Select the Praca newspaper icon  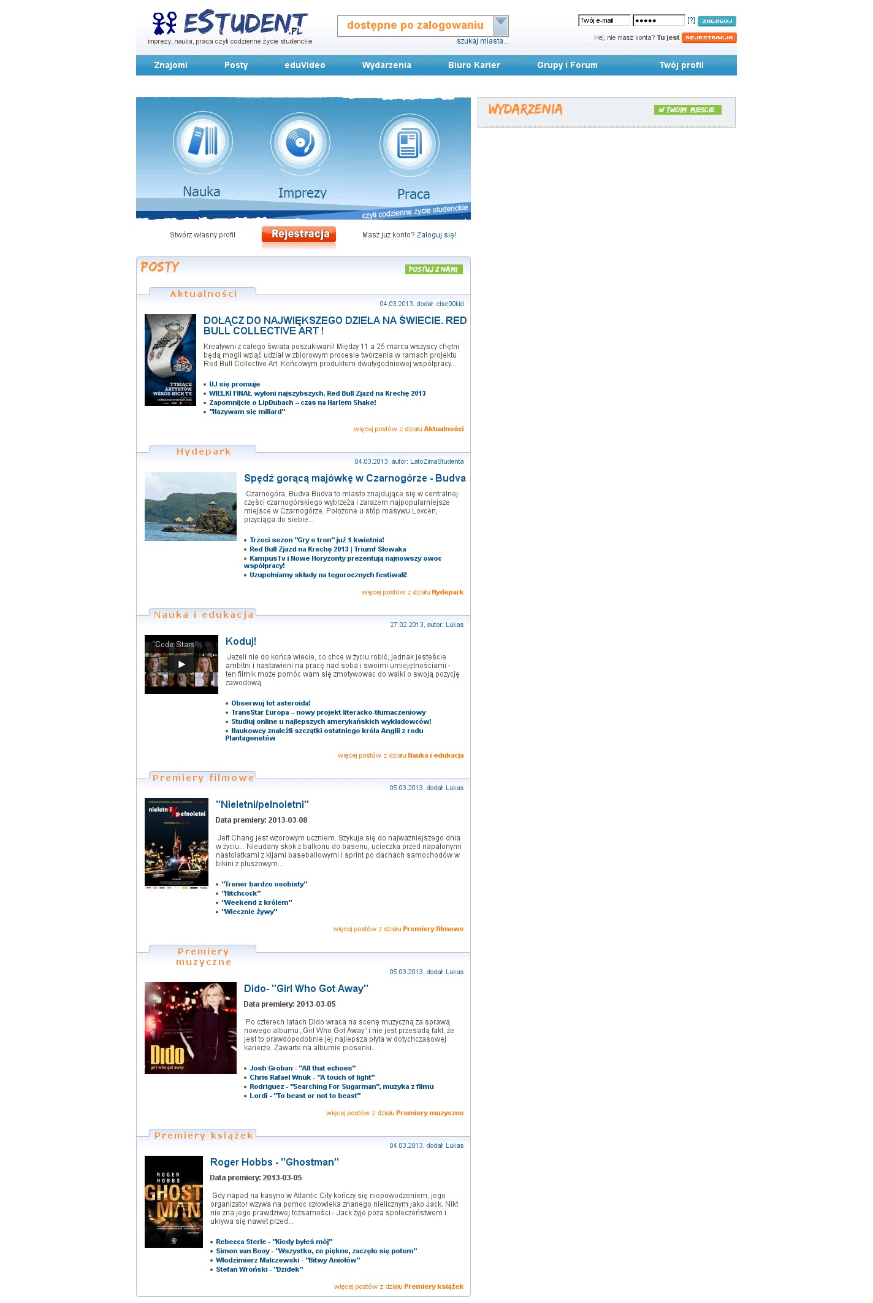[409, 144]
